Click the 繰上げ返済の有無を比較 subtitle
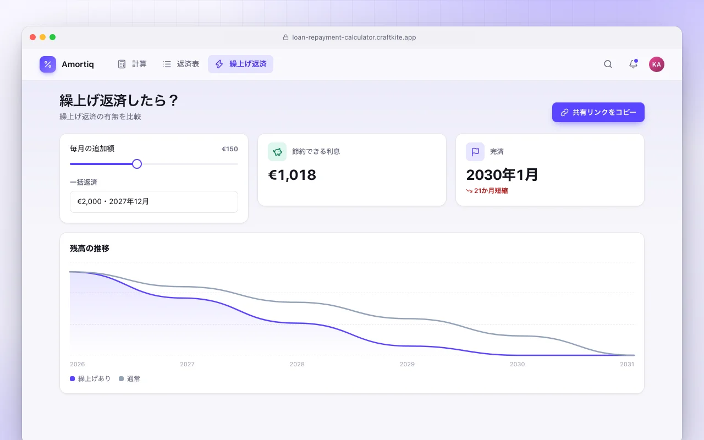 tap(100, 117)
